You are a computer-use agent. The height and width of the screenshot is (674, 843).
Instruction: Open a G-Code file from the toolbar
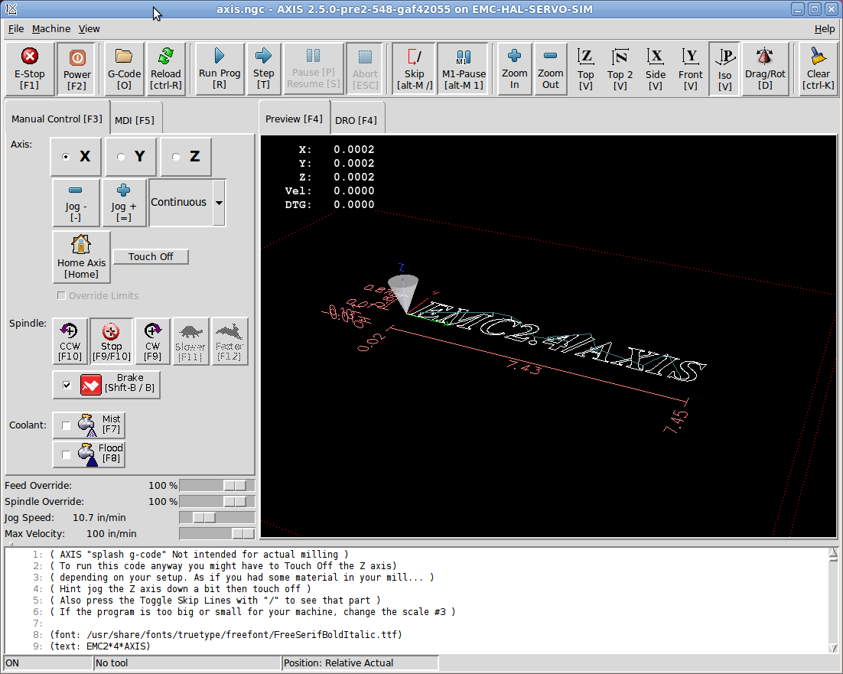[x=124, y=69]
